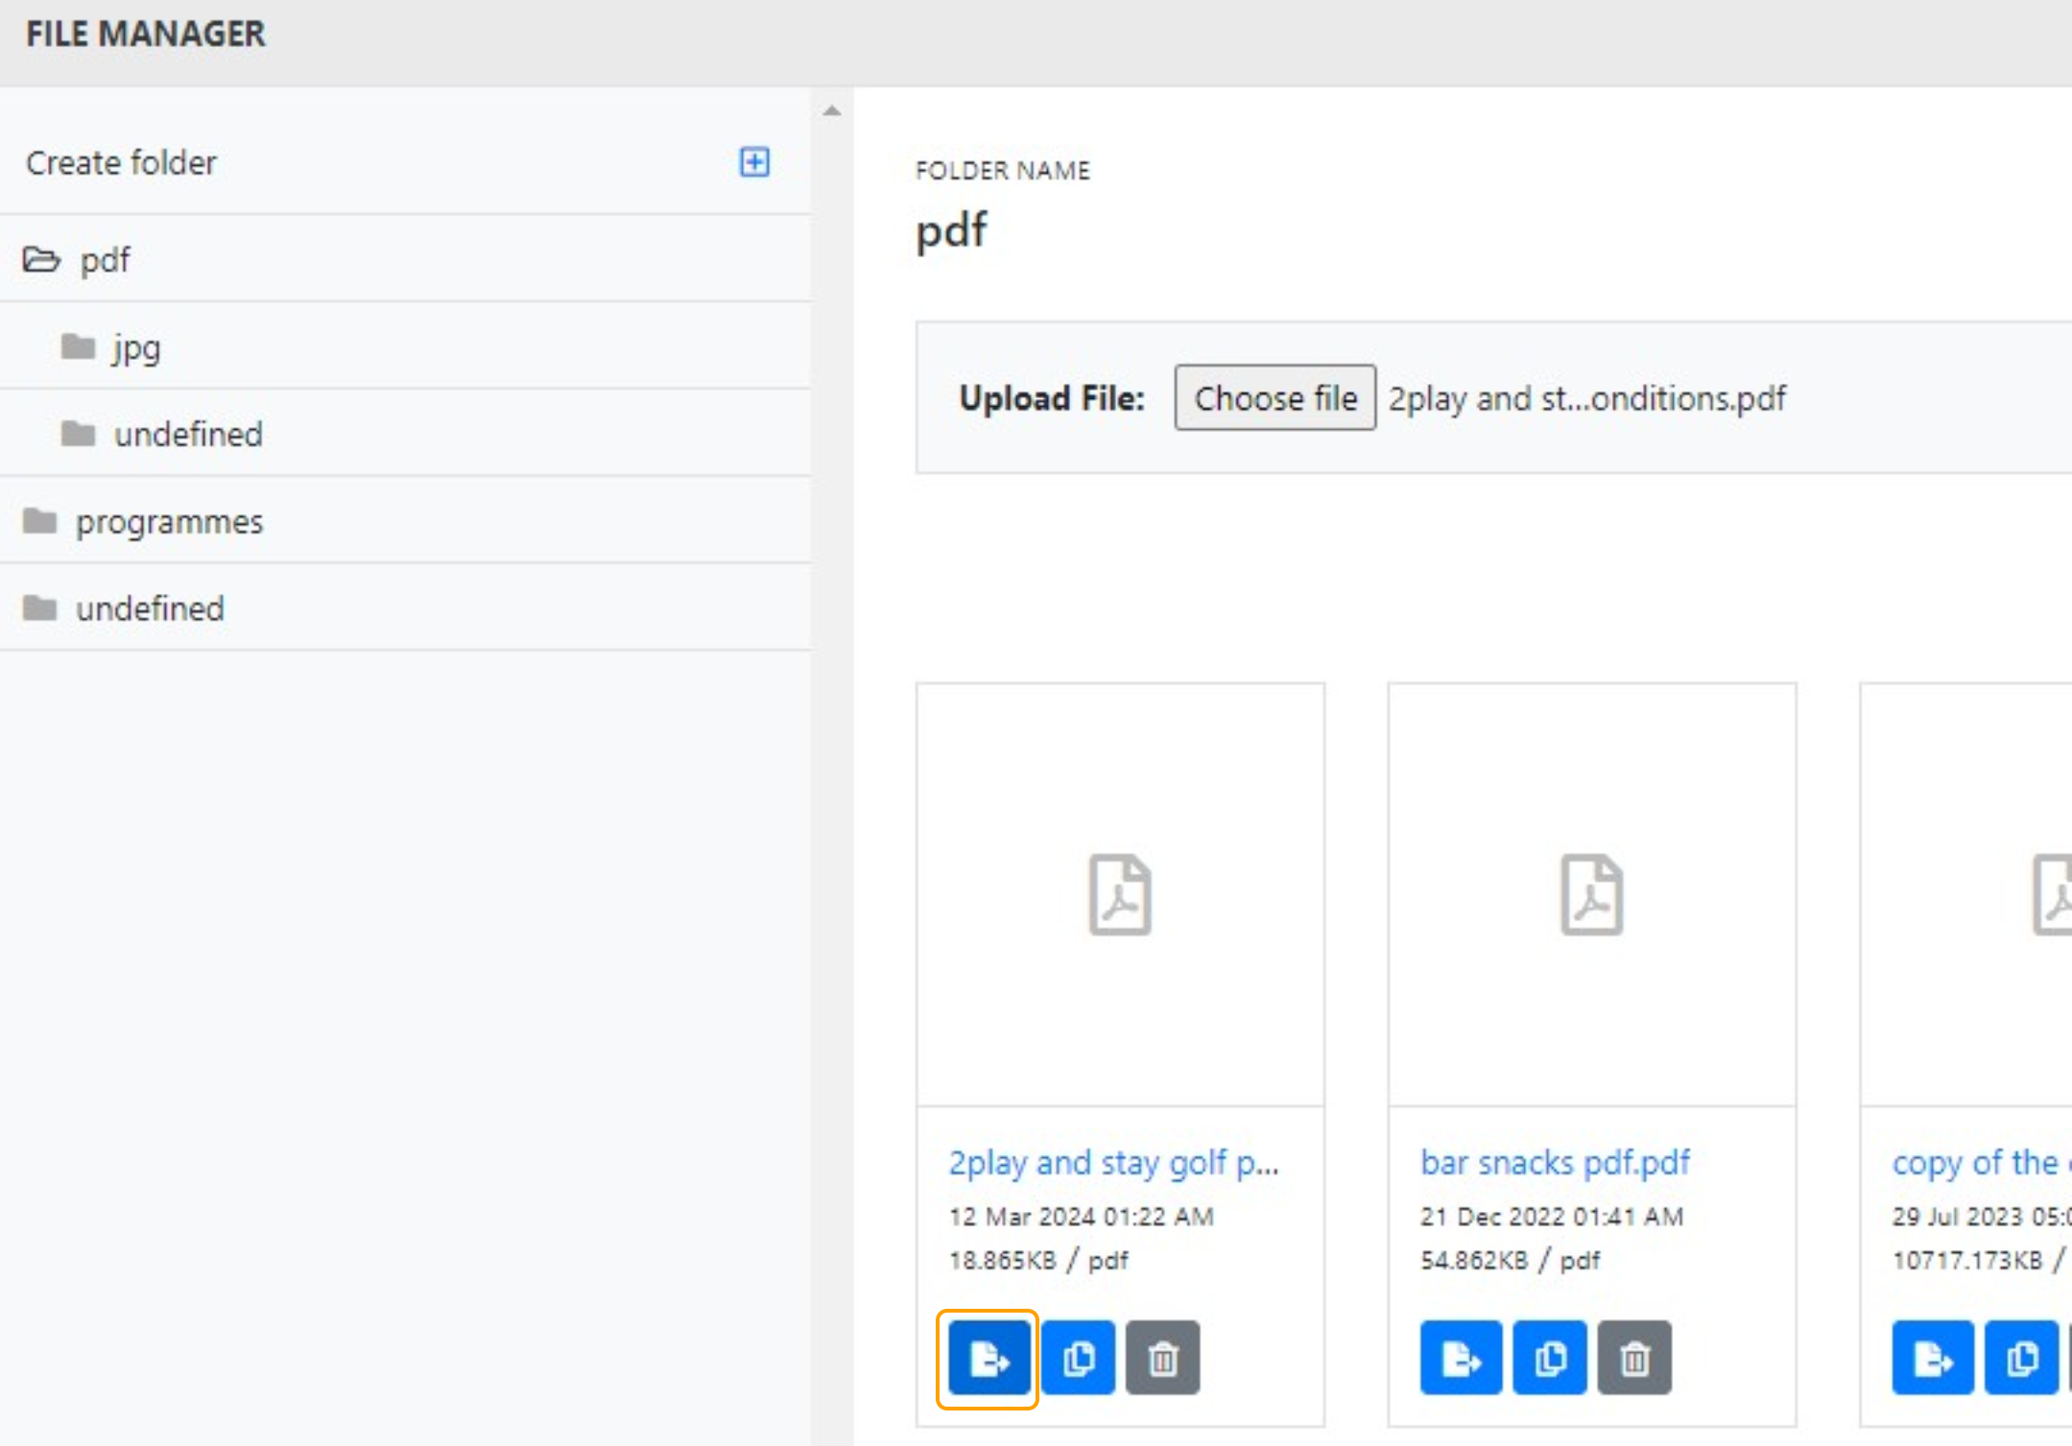Delete the 2play and stay golf file

[1162, 1359]
